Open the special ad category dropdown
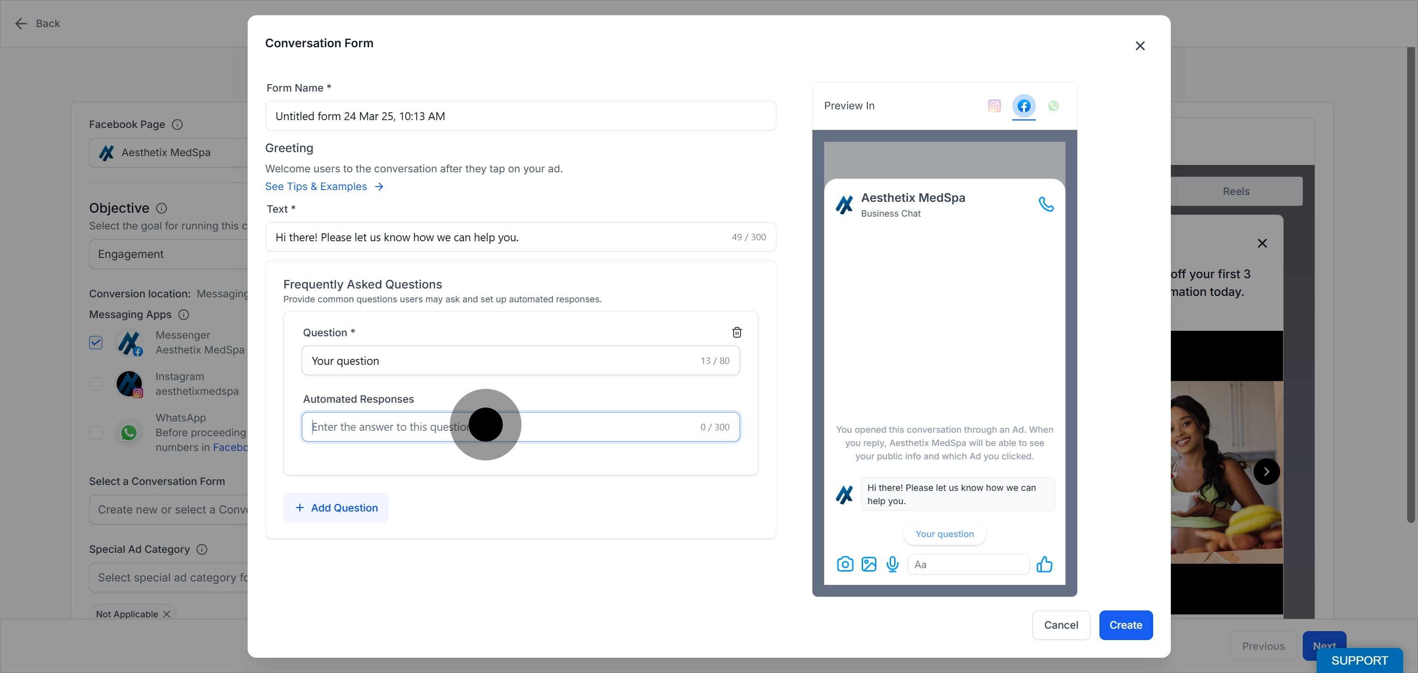 coord(168,578)
